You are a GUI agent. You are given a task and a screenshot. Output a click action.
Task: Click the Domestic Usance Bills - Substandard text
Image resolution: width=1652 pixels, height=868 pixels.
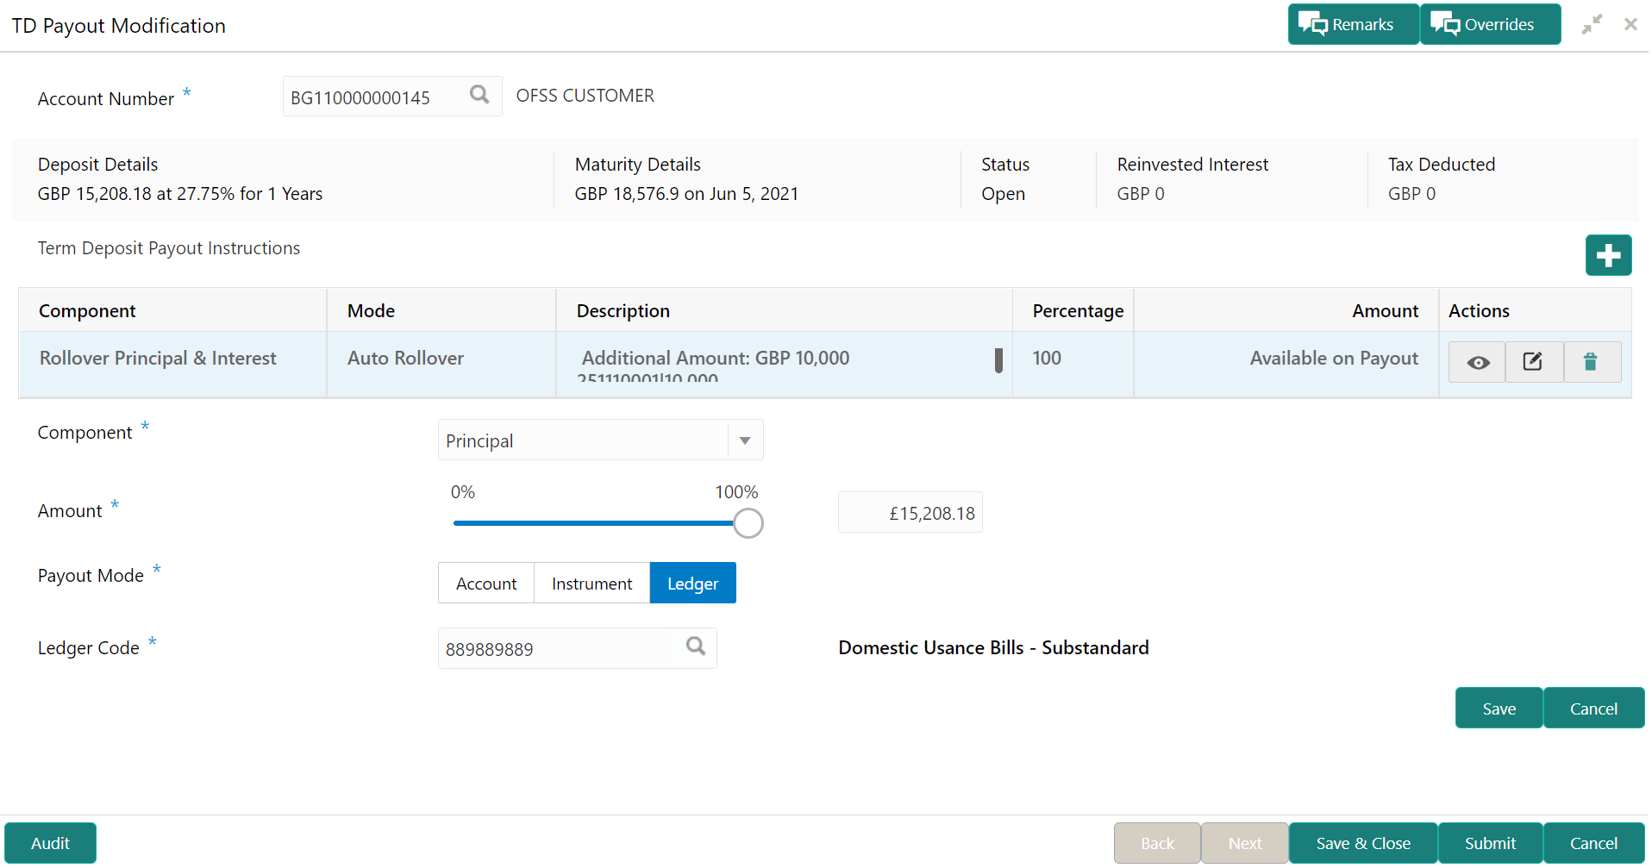coord(993,647)
